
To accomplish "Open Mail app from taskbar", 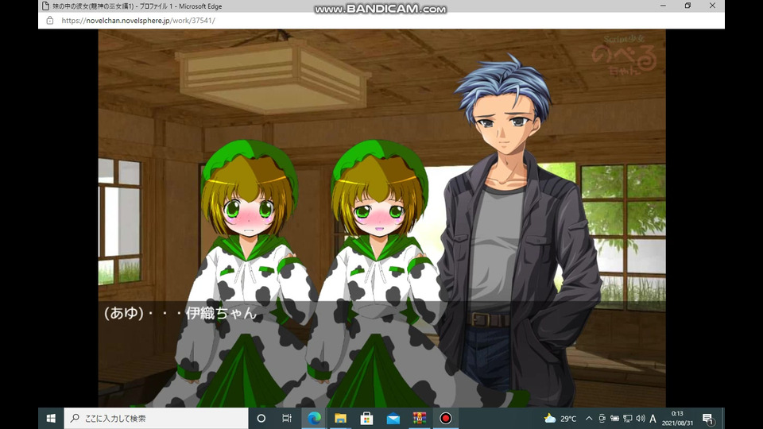I will [x=393, y=419].
